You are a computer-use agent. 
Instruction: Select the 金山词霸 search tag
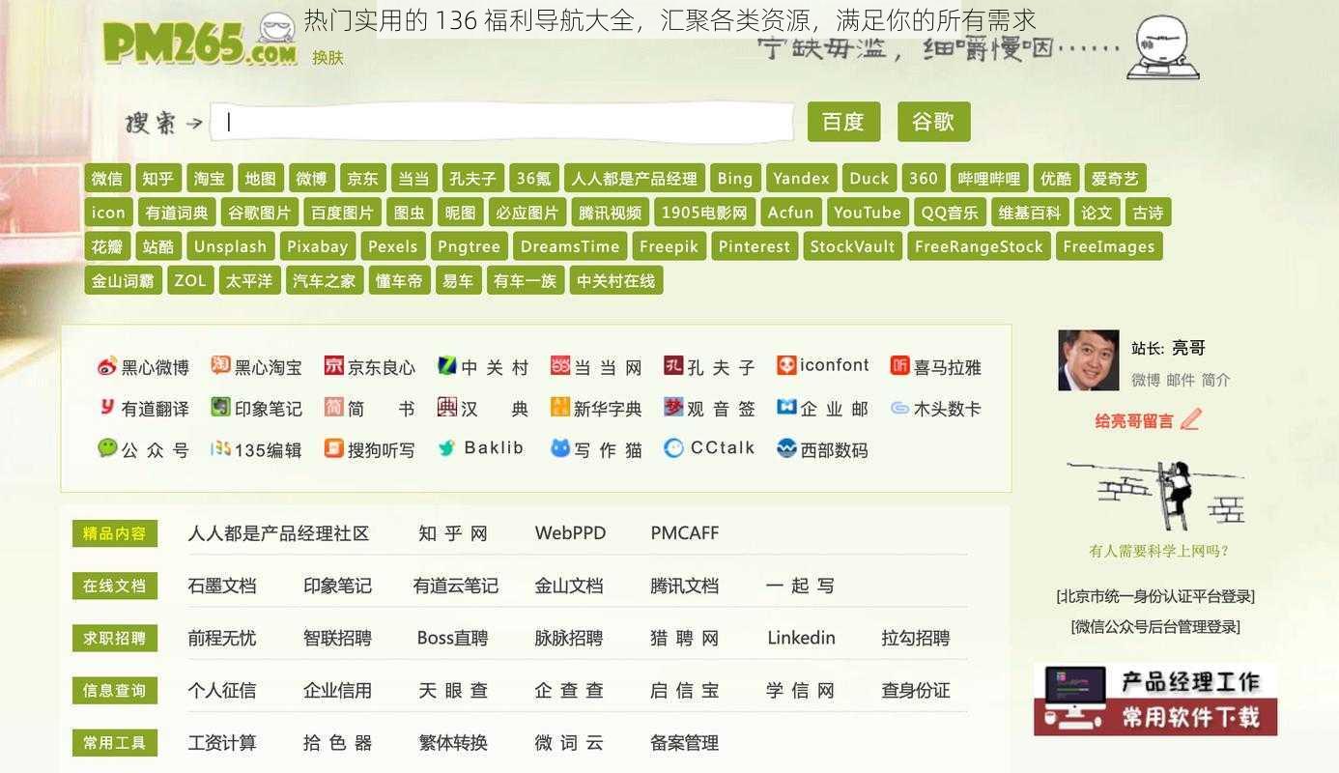123,280
